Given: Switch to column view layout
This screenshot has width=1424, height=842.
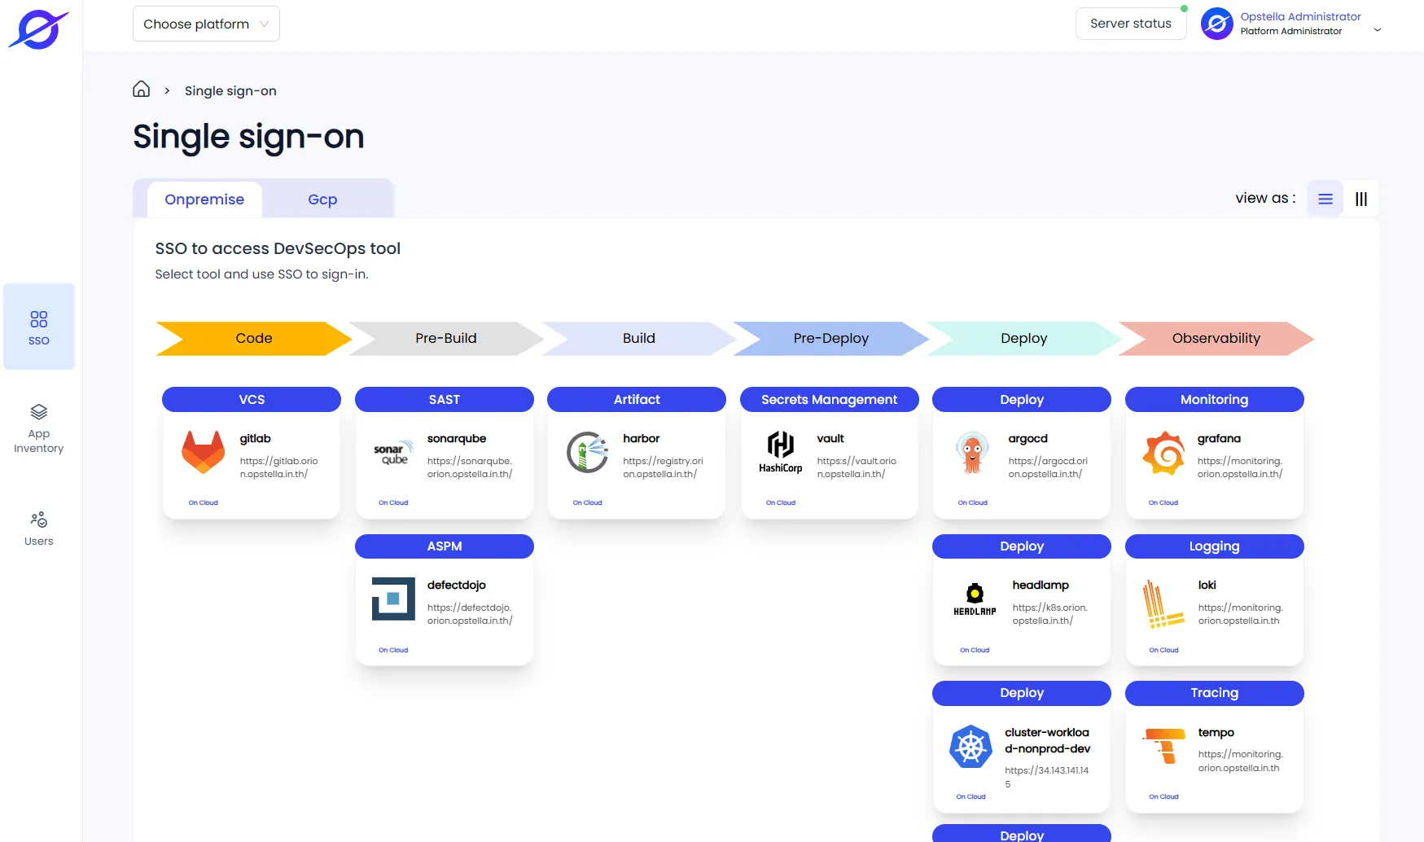Looking at the screenshot, I should coord(1360,199).
